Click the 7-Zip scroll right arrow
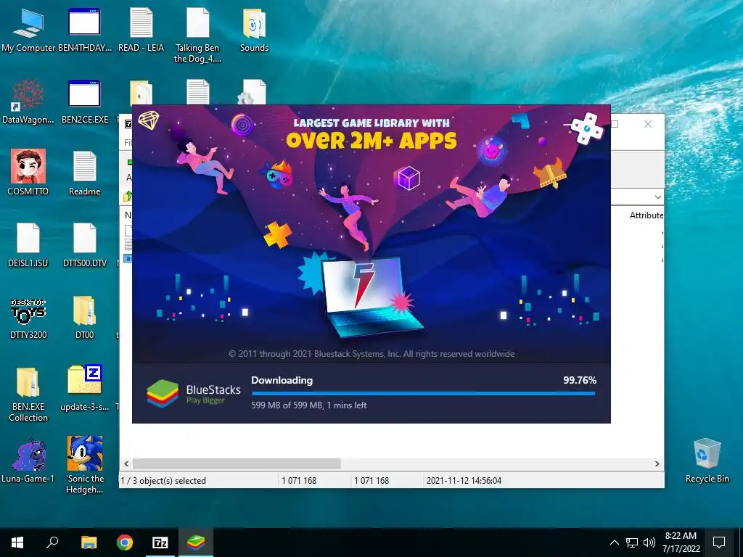743x557 pixels. pyautogui.click(x=657, y=463)
